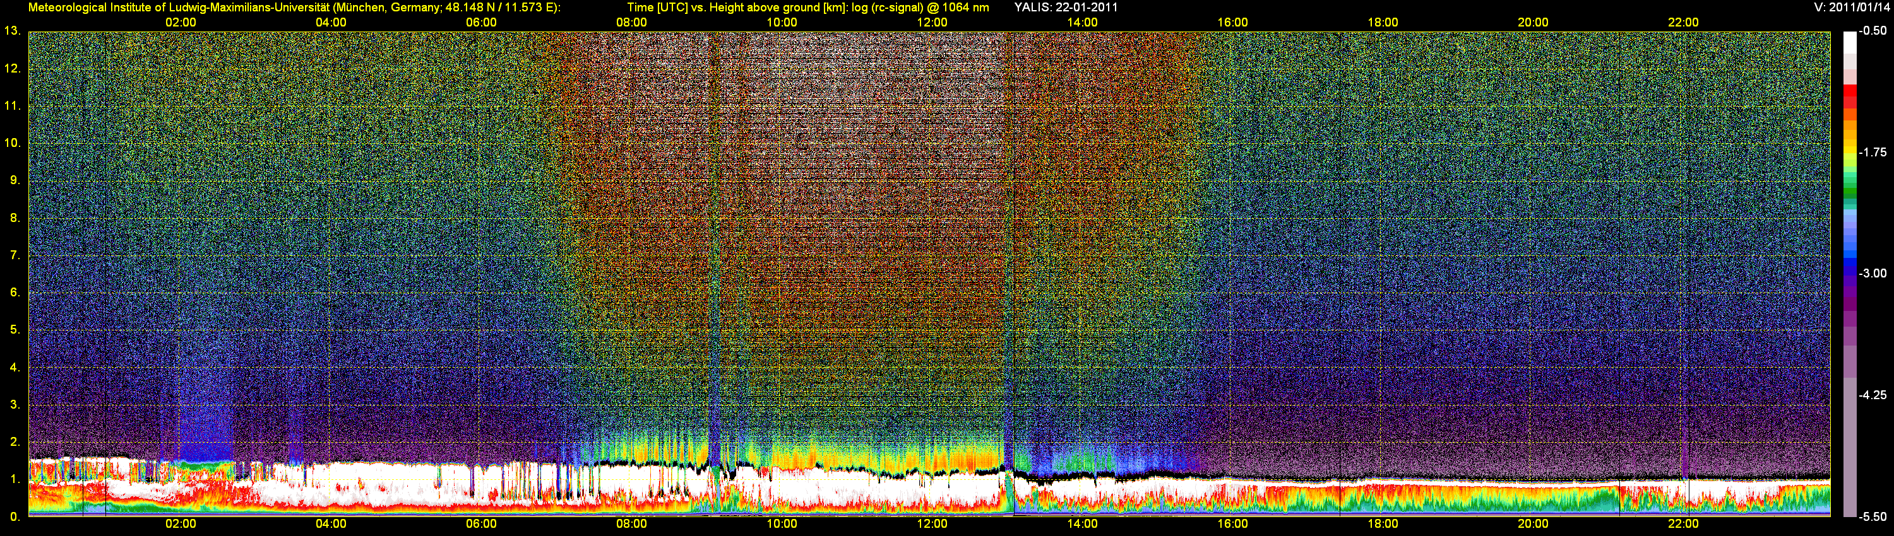This screenshot has height=536, width=1894.
Task: Select the -5.50 color scale value
Action: click(1873, 516)
